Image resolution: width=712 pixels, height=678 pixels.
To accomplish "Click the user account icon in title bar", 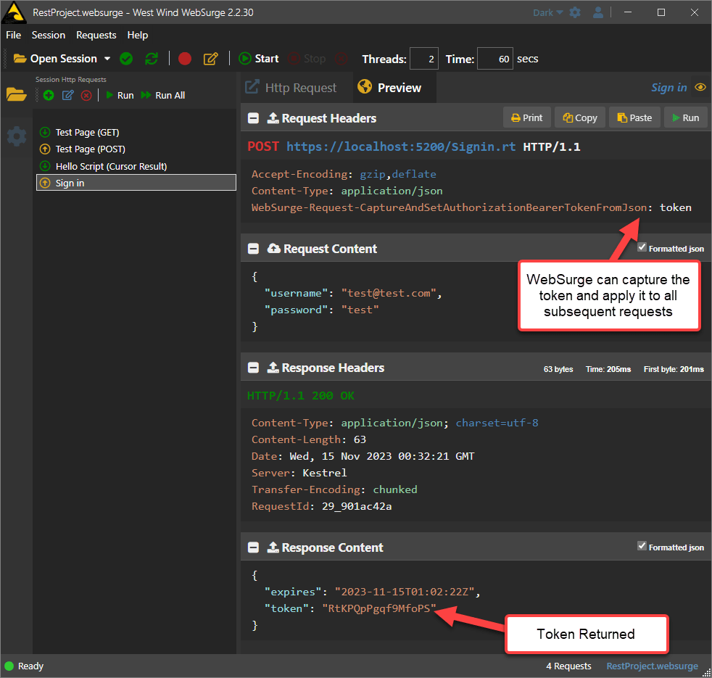I will (598, 12).
